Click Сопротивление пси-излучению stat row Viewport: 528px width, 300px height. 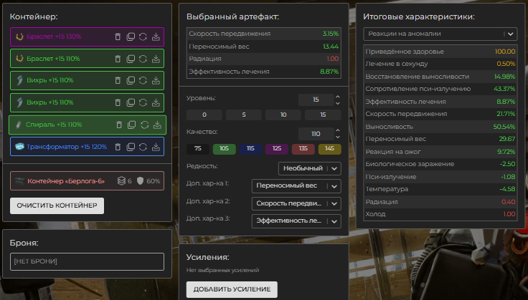click(440, 89)
